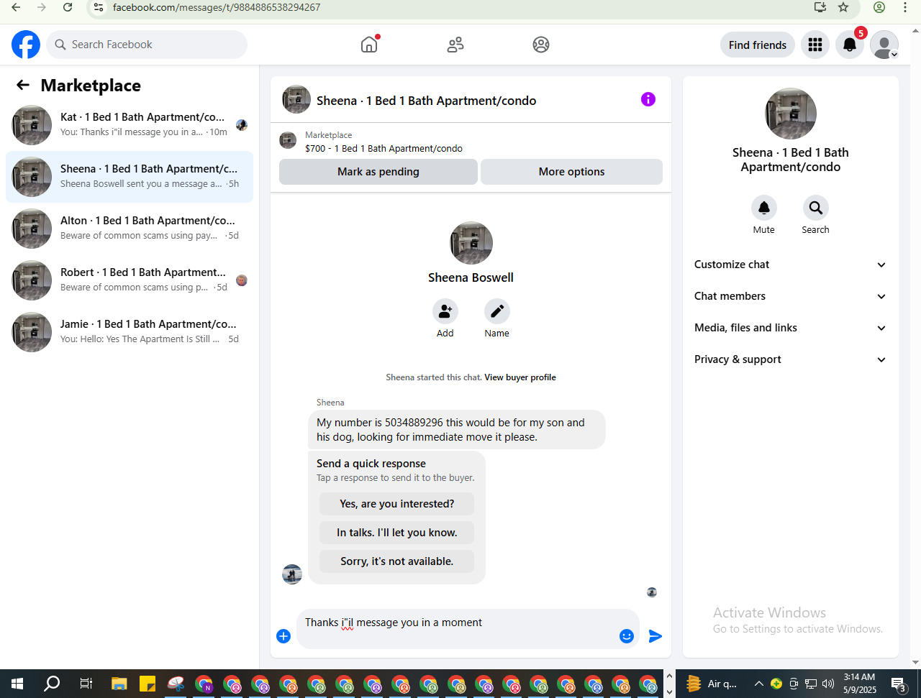
Task: Open the View buyer profile link
Action: coord(520,377)
